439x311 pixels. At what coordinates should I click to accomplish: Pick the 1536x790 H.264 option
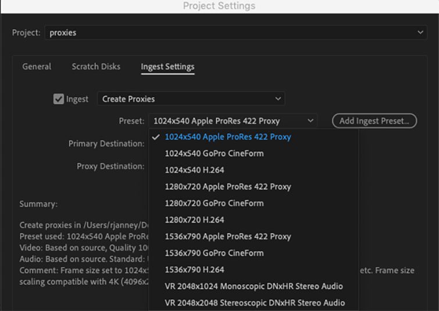tap(194, 270)
